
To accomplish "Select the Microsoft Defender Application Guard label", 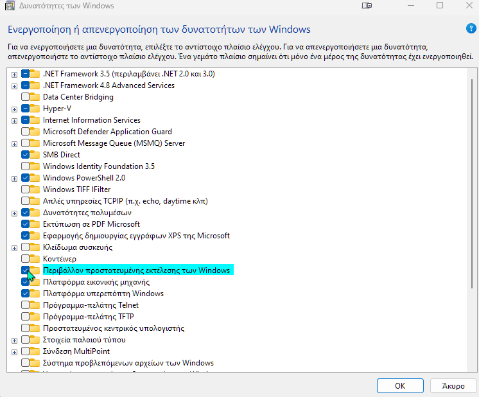I will tap(107, 132).
